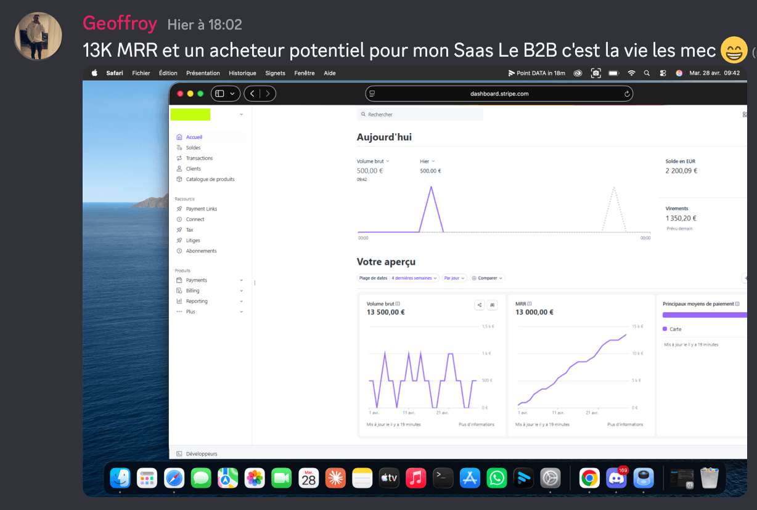Open the Fichier menu
The image size is (757, 510).
pyautogui.click(x=141, y=73)
